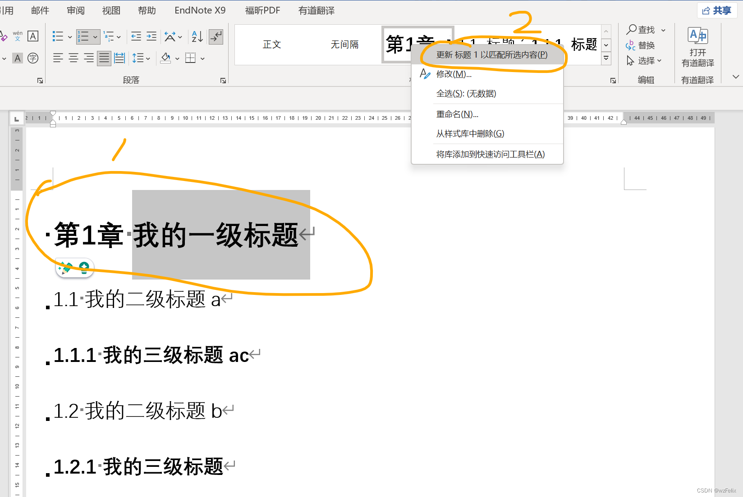Open the 帮助 tab
The width and height of the screenshot is (743, 497).
pyautogui.click(x=147, y=10)
